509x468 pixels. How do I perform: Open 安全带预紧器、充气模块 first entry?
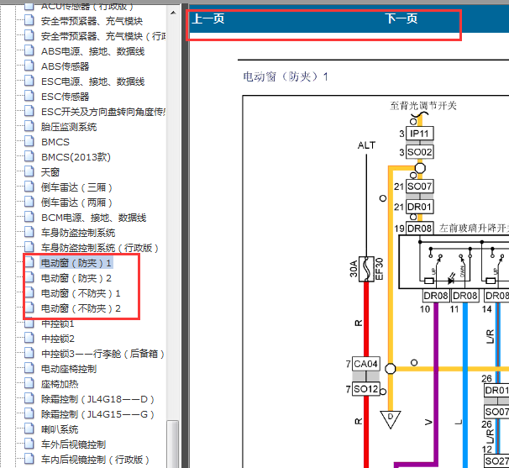[x=92, y=21]
